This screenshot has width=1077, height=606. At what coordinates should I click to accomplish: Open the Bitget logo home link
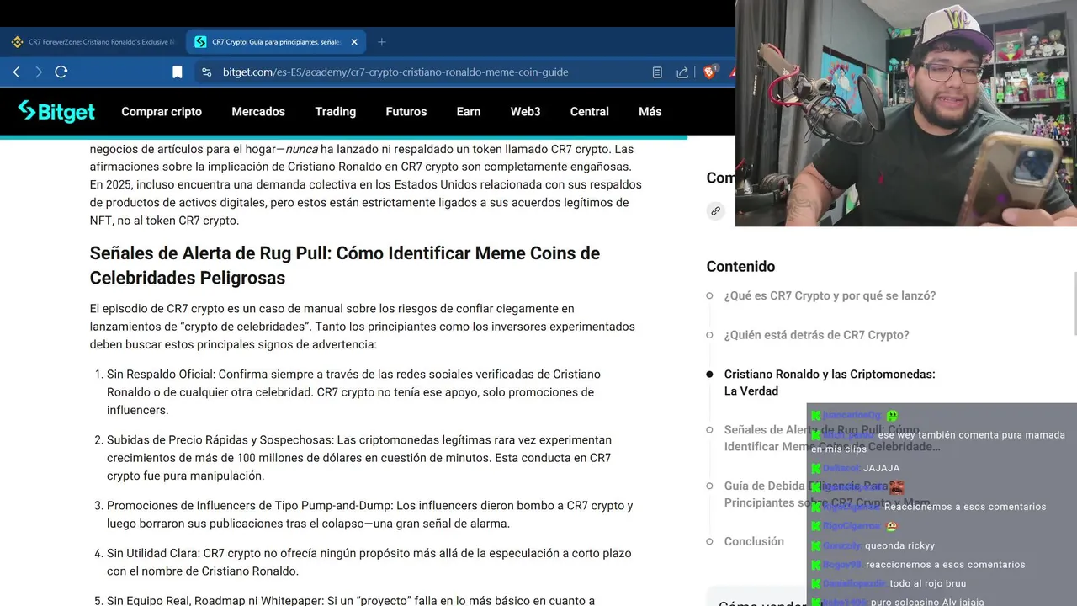click(x=56, y=111)
